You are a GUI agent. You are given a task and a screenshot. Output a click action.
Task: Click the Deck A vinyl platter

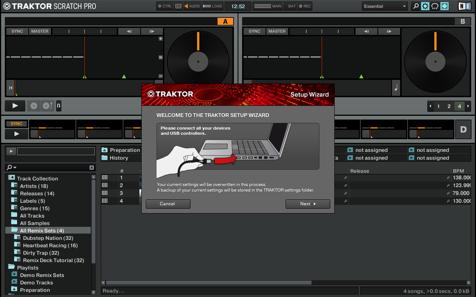coord(198,61)
